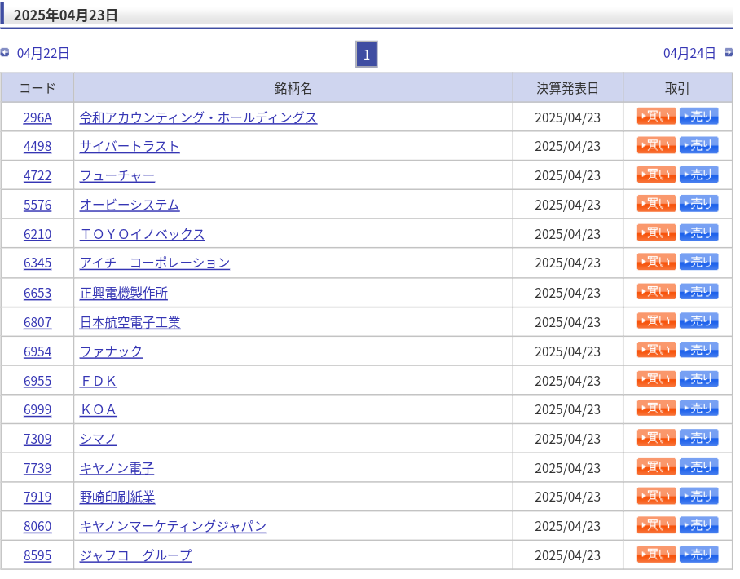
Task: Buy 正興電機製作所 via 買い button
Action: click(x=656, y=292)
